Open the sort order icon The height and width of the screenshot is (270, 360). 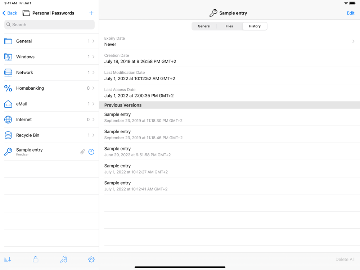coord(8,260)
